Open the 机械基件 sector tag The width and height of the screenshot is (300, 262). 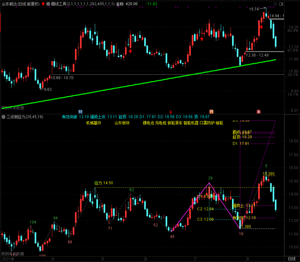tap(94, 123)
